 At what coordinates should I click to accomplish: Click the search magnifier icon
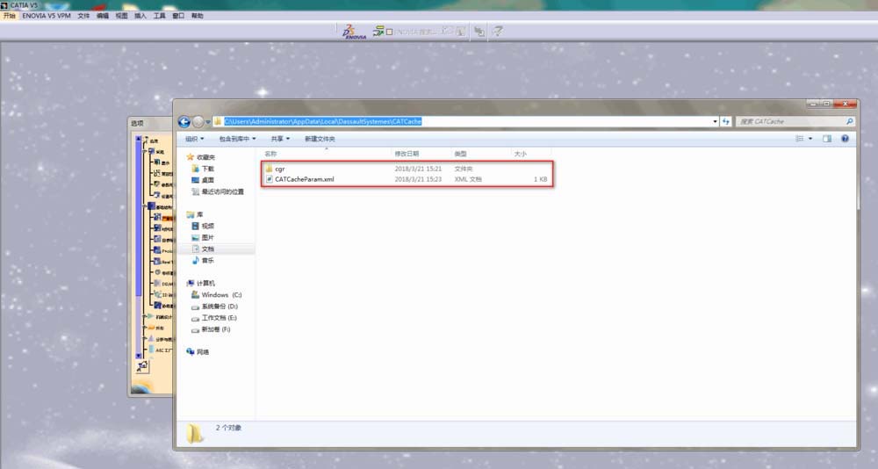coord(849,121)
